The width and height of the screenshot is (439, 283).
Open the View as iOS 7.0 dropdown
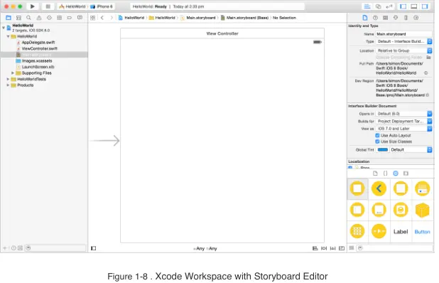click(x=403, y=129)
